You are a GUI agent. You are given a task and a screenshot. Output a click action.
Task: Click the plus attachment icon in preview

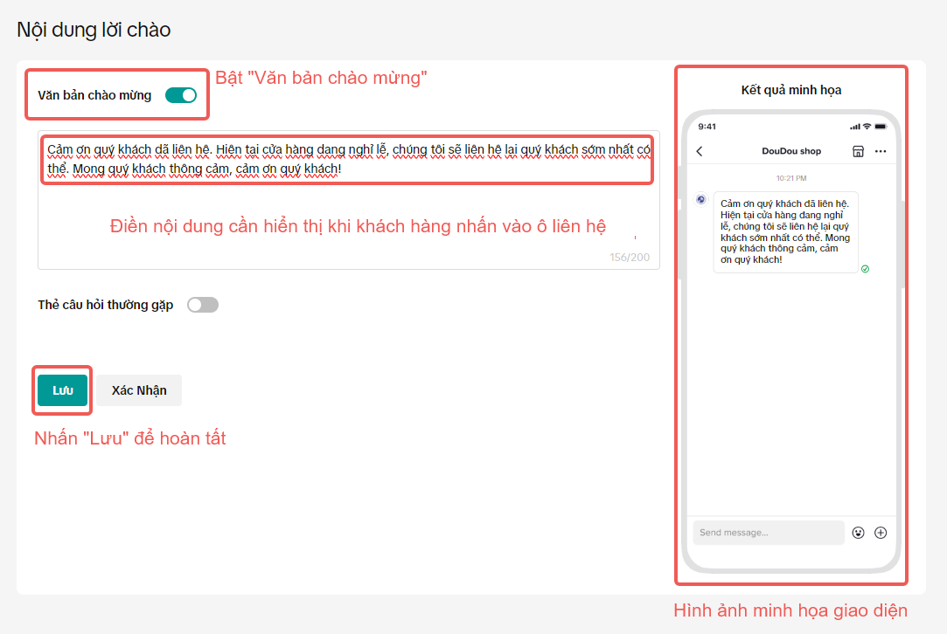coord(881,533)
